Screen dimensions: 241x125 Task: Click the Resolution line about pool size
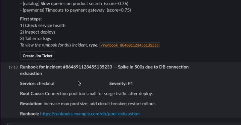point(88,104)
